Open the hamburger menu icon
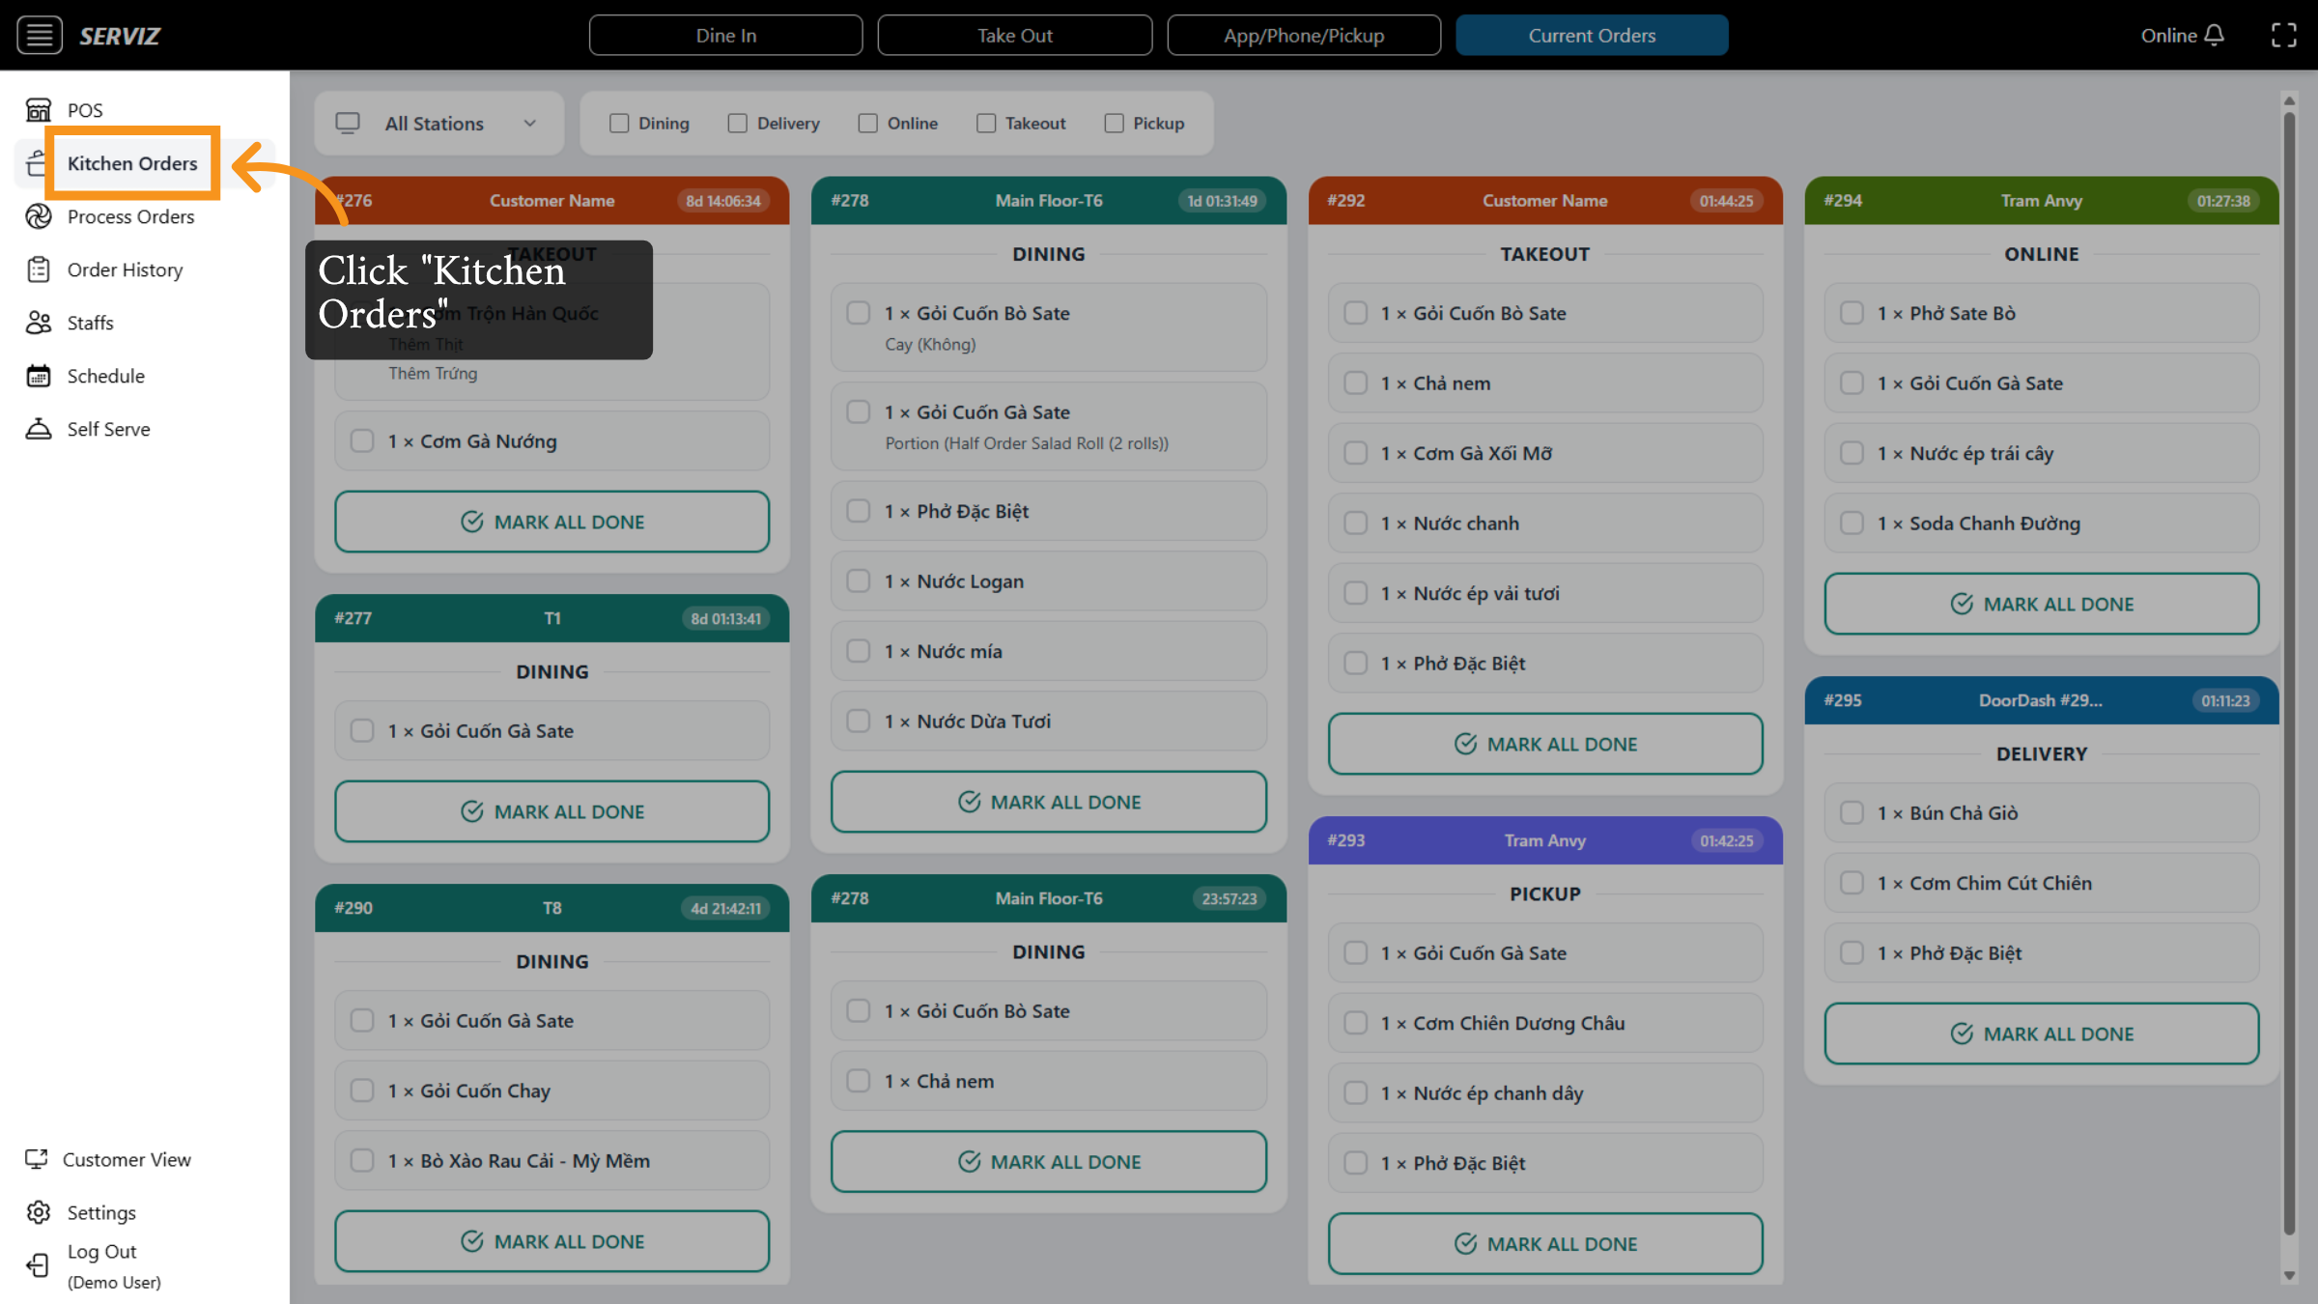 tap(40, 36)
